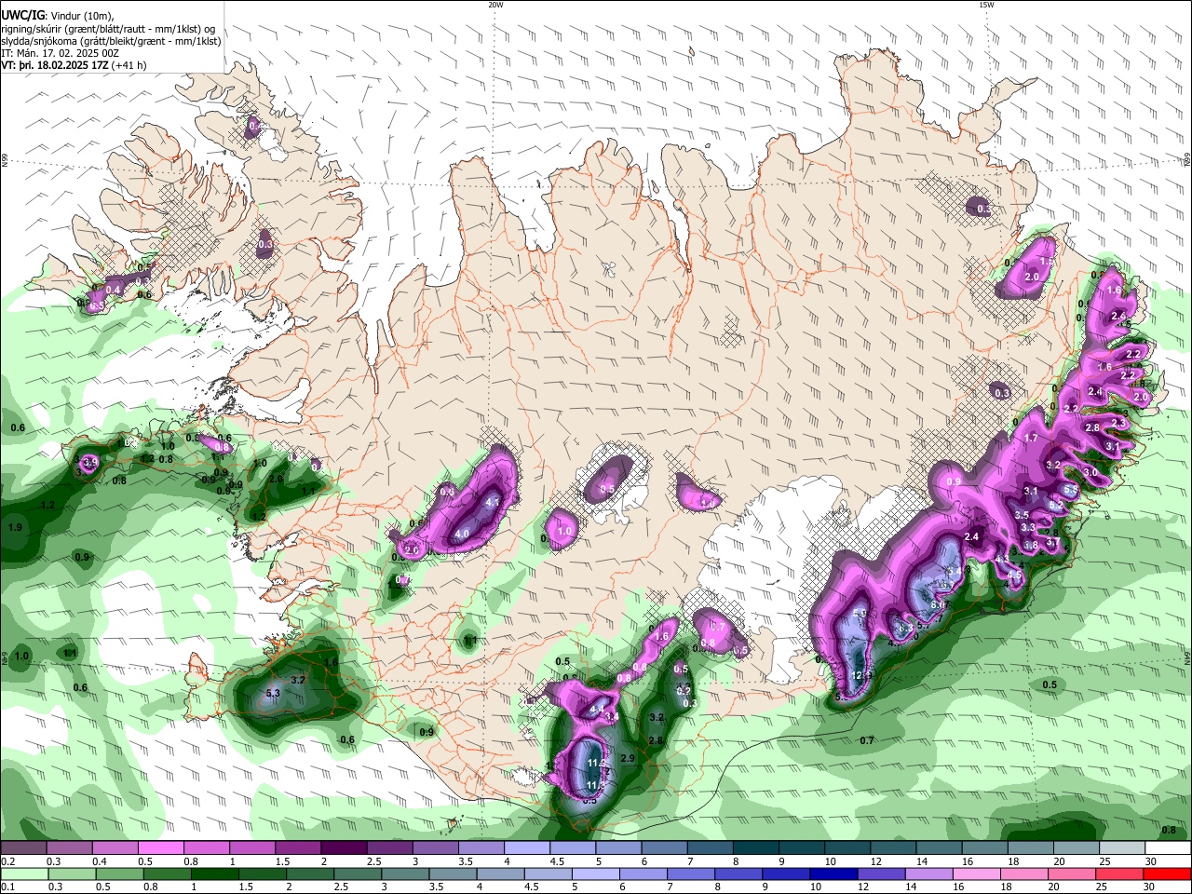The image size is (1192, 894).
Task: Click the 12.1 precipitation value on the map
Action: tap(861, 675)
